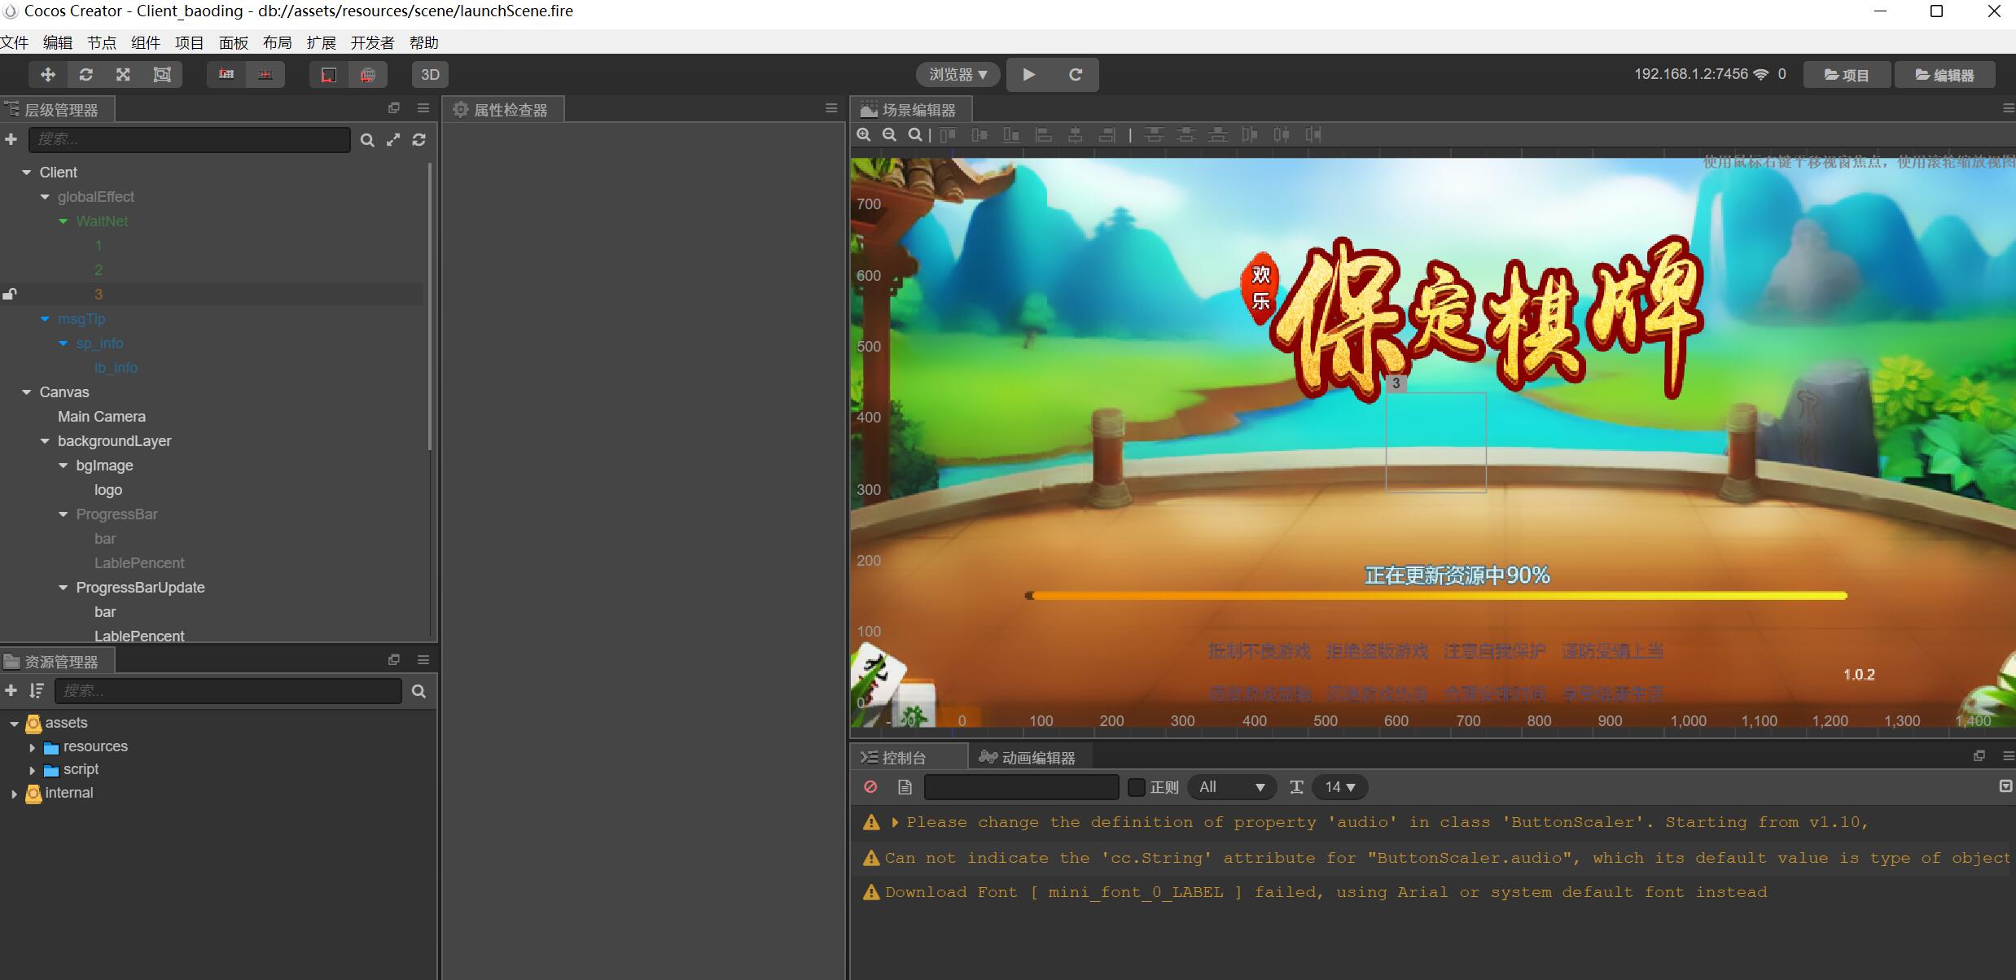Select the 属性检查器 tab

click(x=502, y=110)
